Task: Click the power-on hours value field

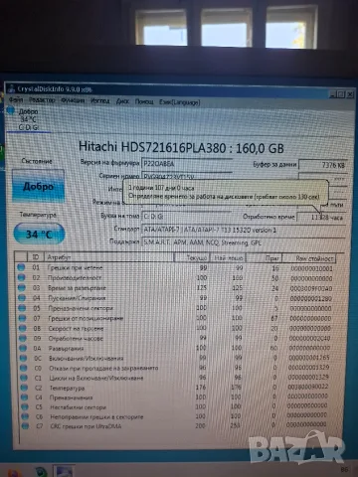Action: pyautogui.click(x=321, y=218)
